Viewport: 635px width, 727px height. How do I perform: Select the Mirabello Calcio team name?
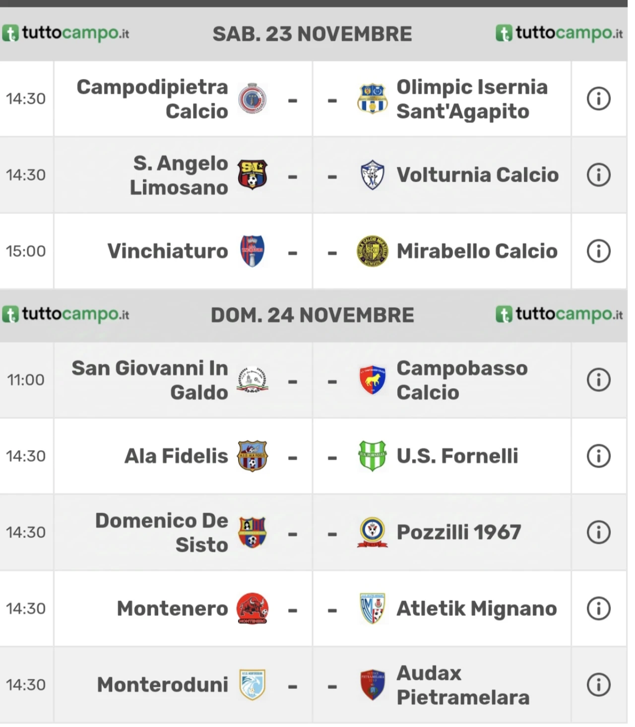[477, 251]
